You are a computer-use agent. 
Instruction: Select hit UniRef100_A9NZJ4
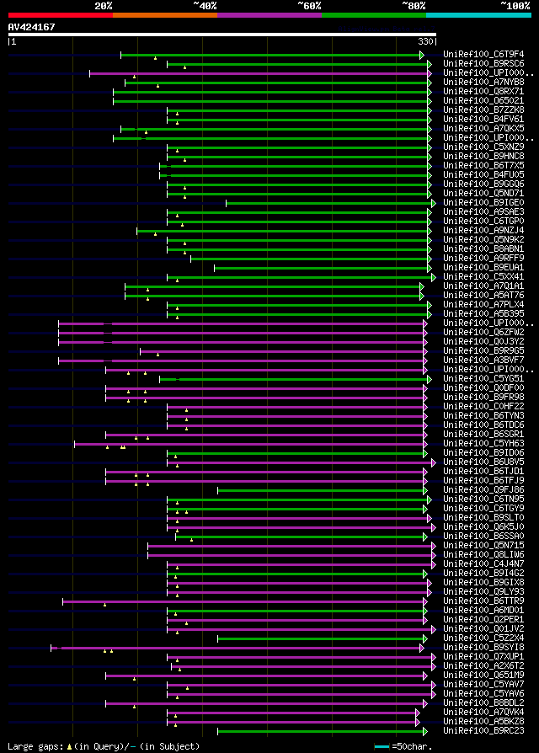pos(483,231)
